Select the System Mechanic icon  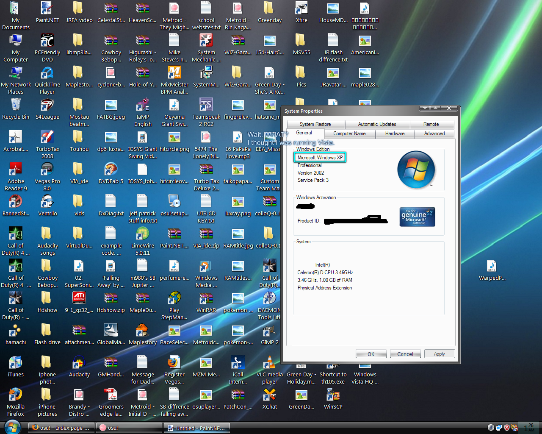[x=206, y=48]
